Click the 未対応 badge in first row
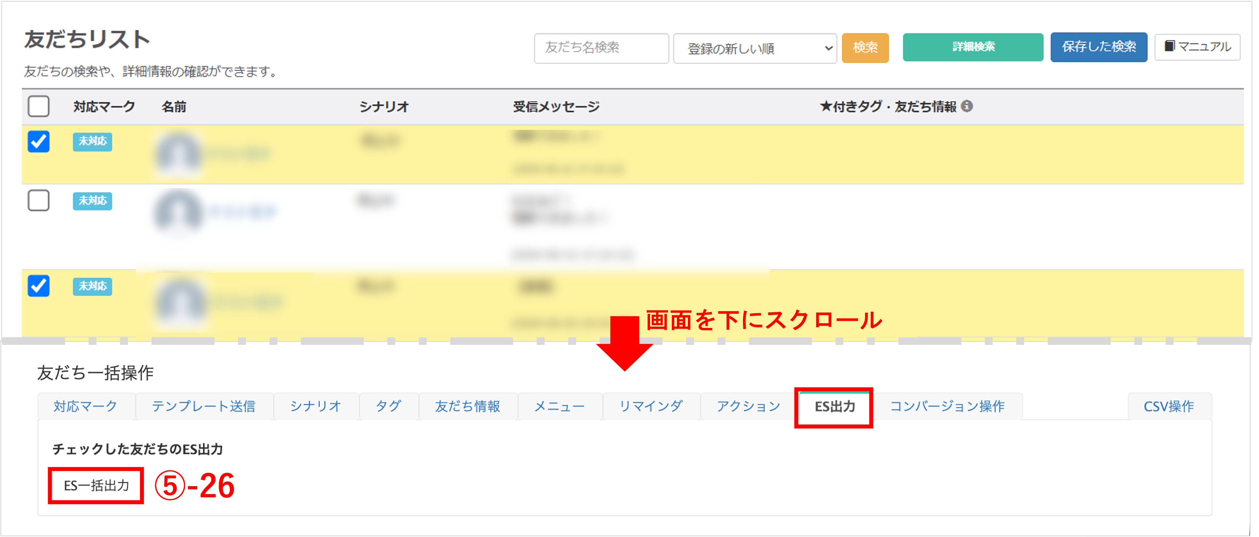1259x537 pixels. pos(92,142)
